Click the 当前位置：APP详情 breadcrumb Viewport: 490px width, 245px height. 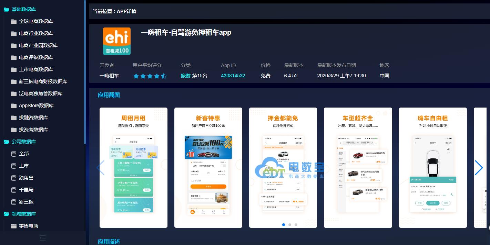point(114,11)
